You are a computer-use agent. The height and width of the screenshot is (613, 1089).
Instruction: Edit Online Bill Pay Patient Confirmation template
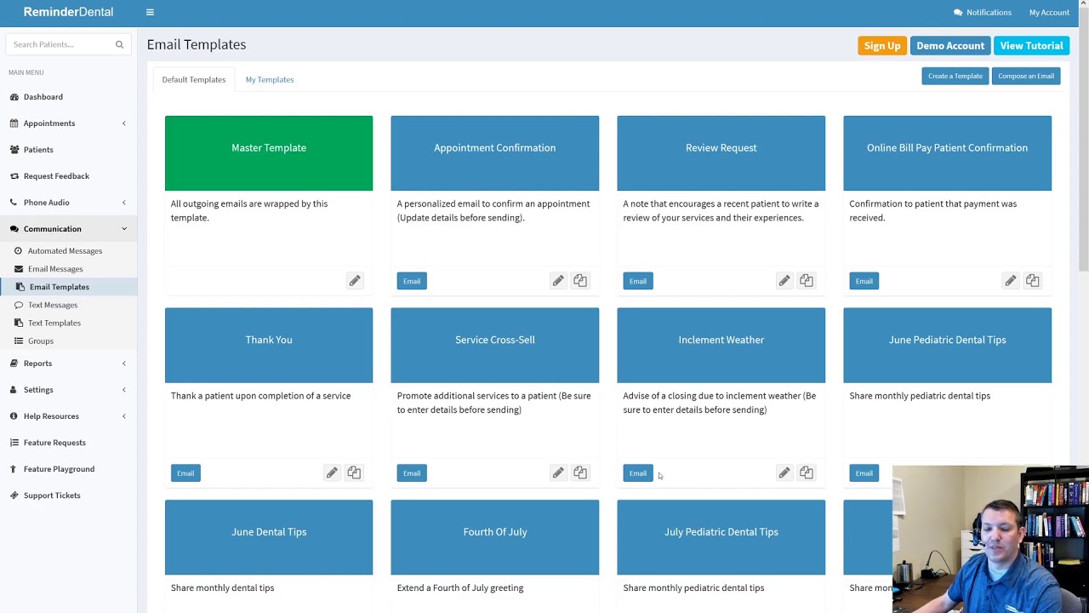pyautogui.click(x=1011, y=281)
